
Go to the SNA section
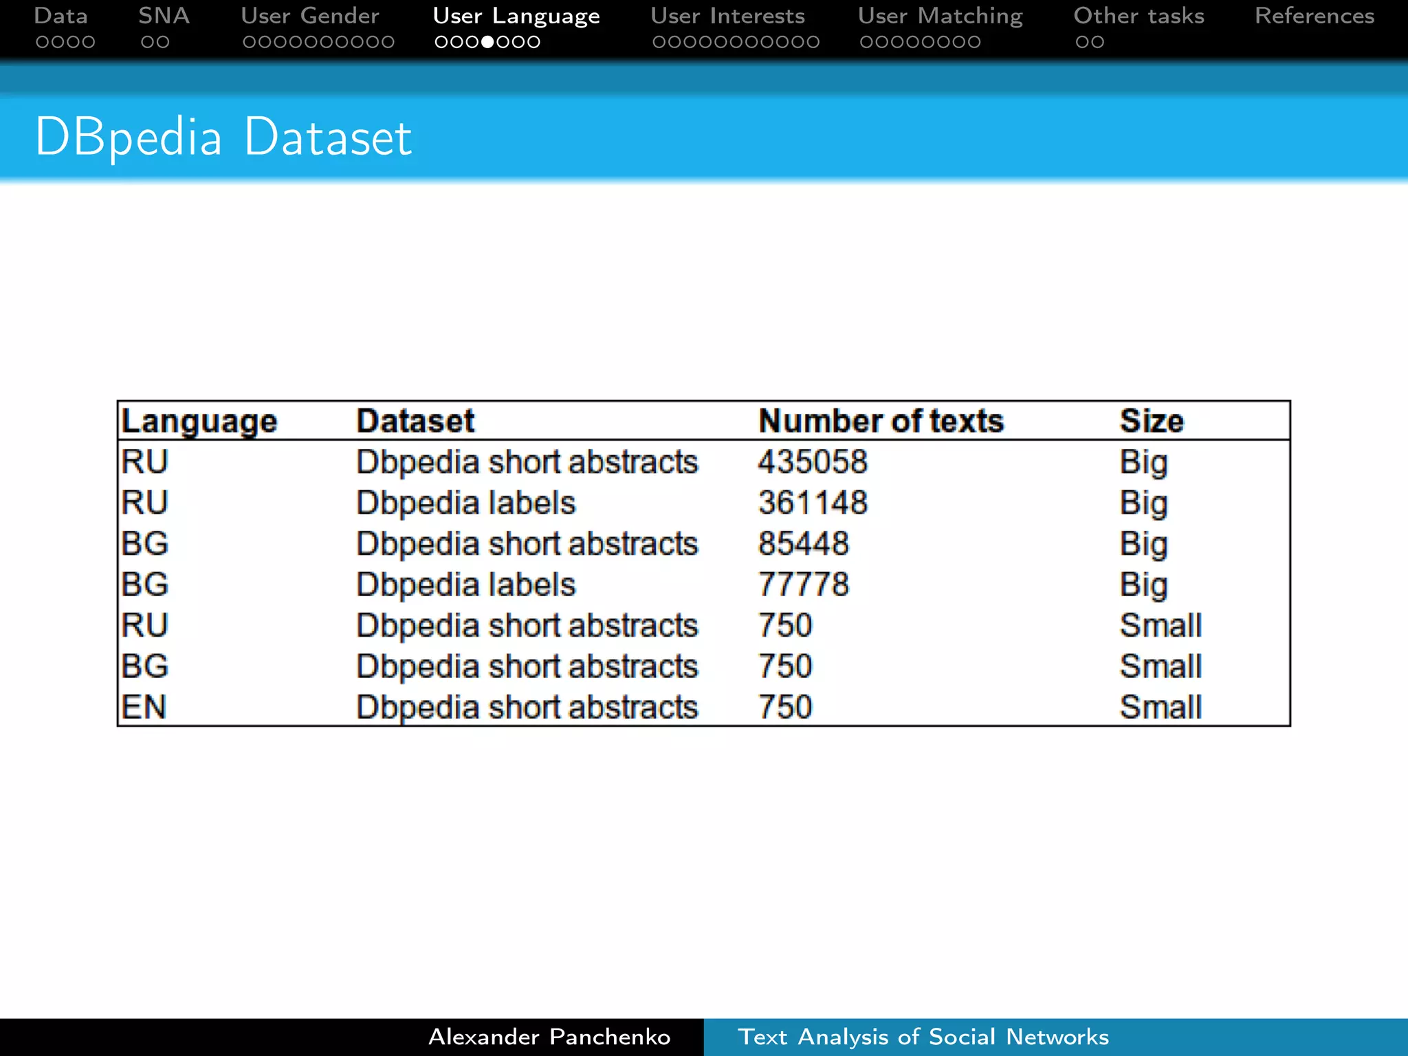[x=164, y=16]
